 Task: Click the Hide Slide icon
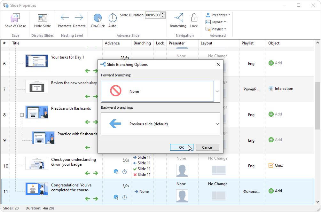43,18
